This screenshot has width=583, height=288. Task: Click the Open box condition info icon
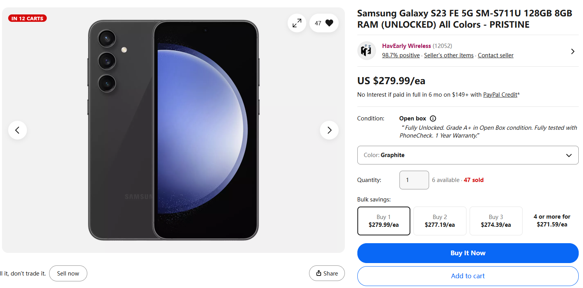[x=433, y=118]
